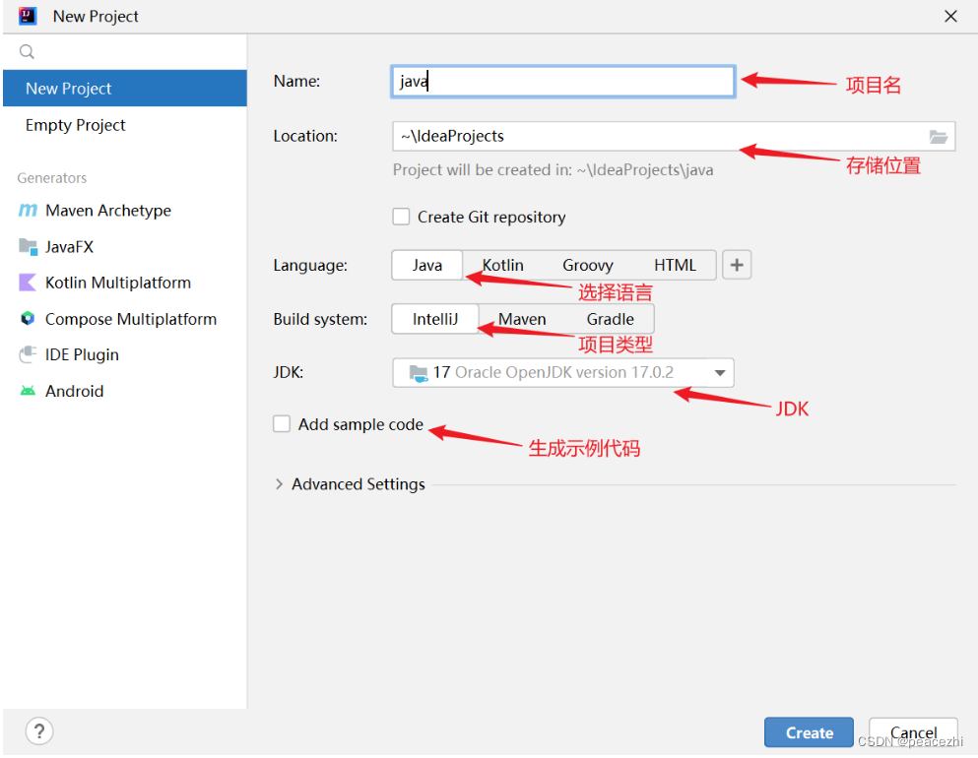
Task: Click the plus button for more languages
Action: [x=737, y=265]
